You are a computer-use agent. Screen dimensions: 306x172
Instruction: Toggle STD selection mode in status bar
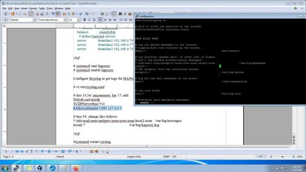(x=174, y=157)
